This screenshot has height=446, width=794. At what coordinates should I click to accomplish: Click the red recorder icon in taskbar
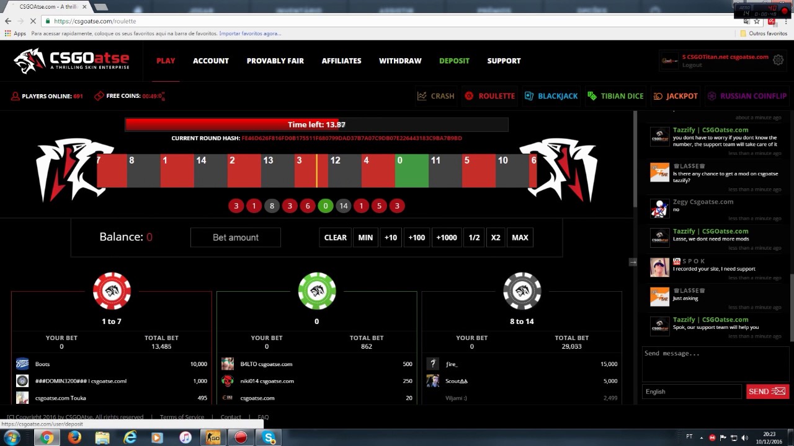click(x=241, y=438)
